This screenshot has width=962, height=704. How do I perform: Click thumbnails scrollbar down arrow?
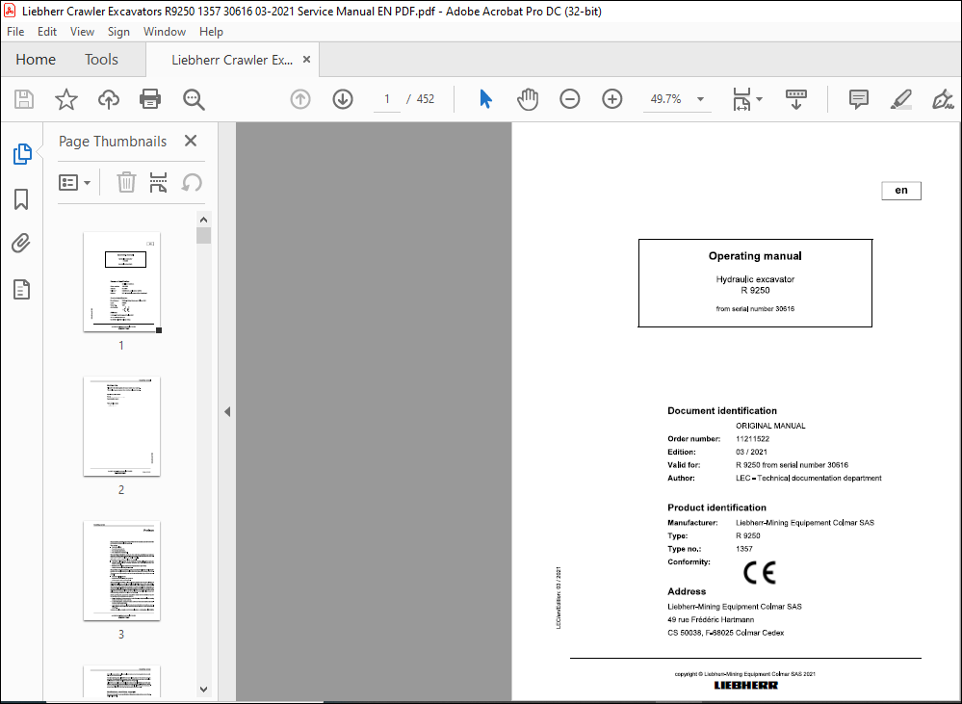(x=204, y=690)
